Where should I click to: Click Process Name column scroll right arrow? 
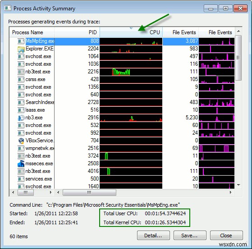[x=51, y=192]
